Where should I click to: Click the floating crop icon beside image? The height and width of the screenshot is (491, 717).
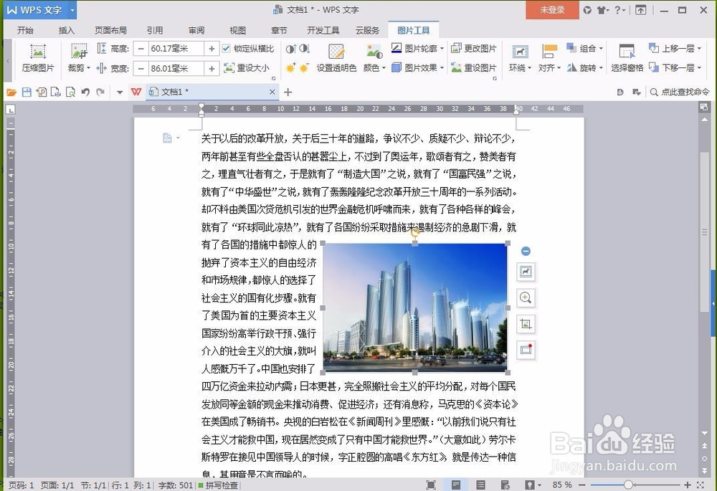click(x=526, y=324)
